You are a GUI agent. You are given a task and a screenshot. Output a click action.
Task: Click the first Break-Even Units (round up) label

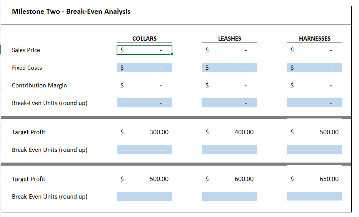pyautogui.click(x=50, y=103)
